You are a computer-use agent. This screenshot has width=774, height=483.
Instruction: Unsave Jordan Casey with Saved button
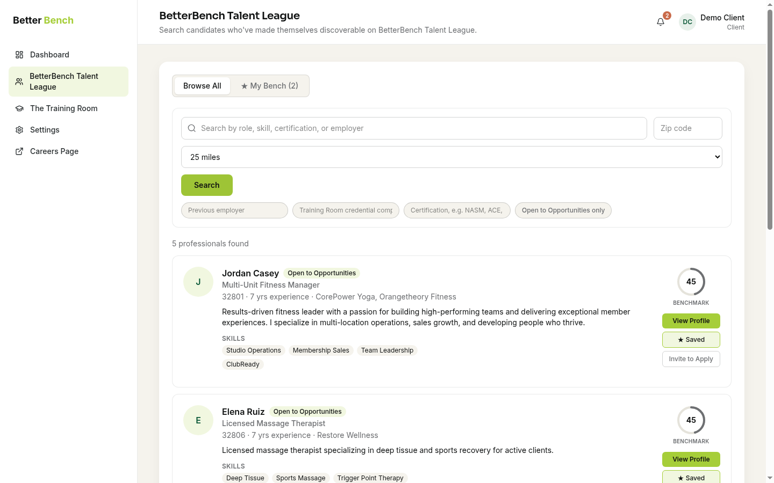[x=691, y=340]
